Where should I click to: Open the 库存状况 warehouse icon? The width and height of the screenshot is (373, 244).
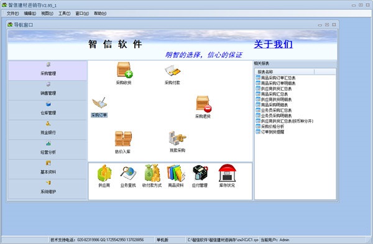(x=227, y=173)
